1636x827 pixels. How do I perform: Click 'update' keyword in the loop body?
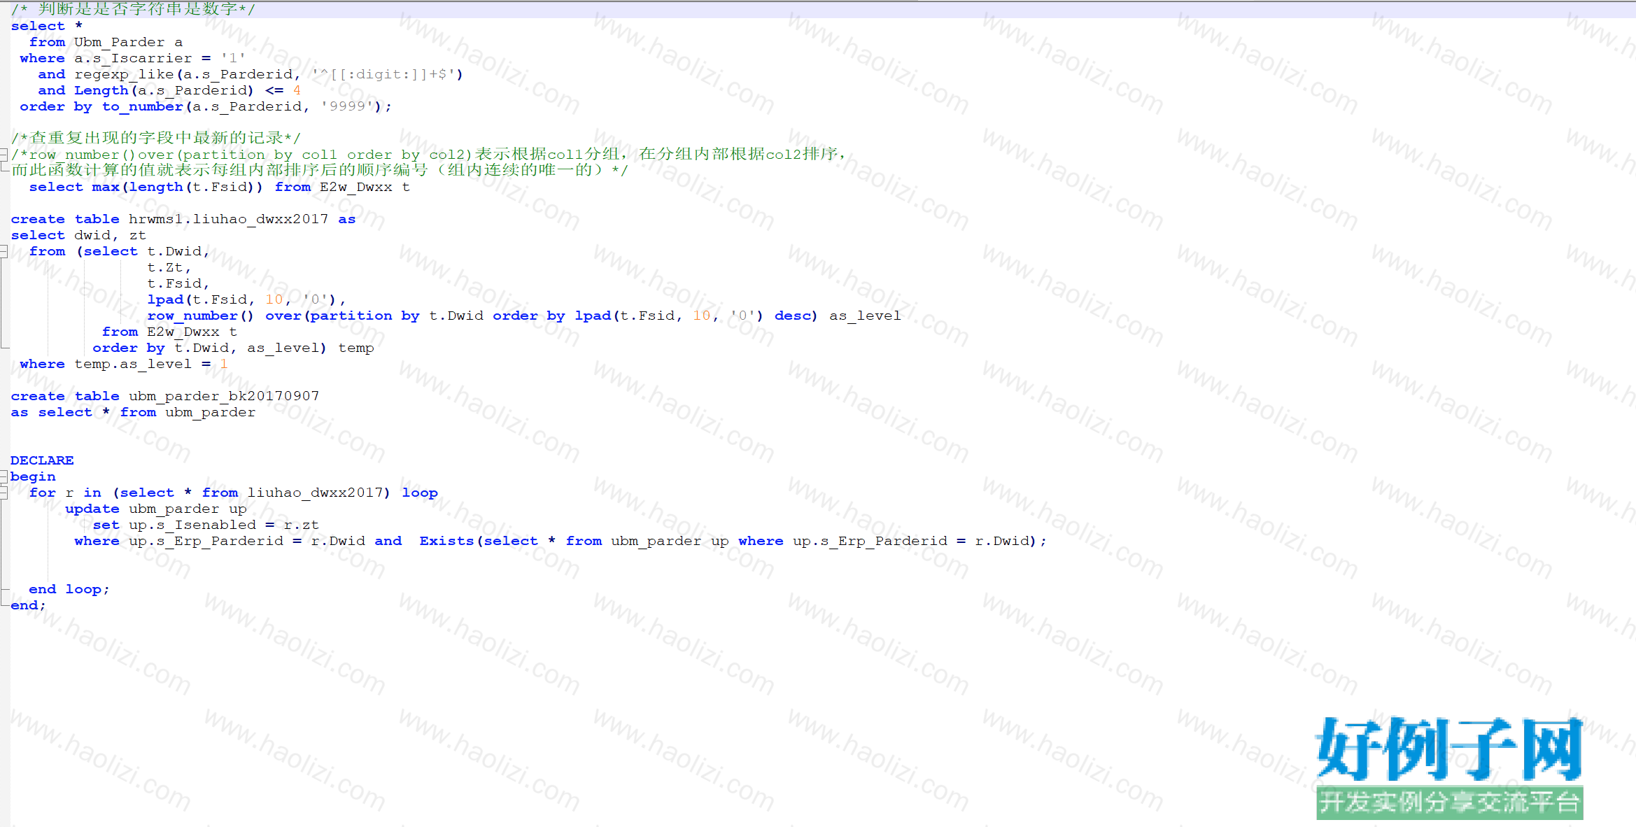[x=92, y=509]
